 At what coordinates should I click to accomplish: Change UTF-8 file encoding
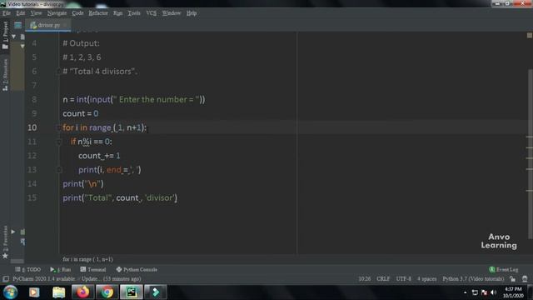(403, 279)
